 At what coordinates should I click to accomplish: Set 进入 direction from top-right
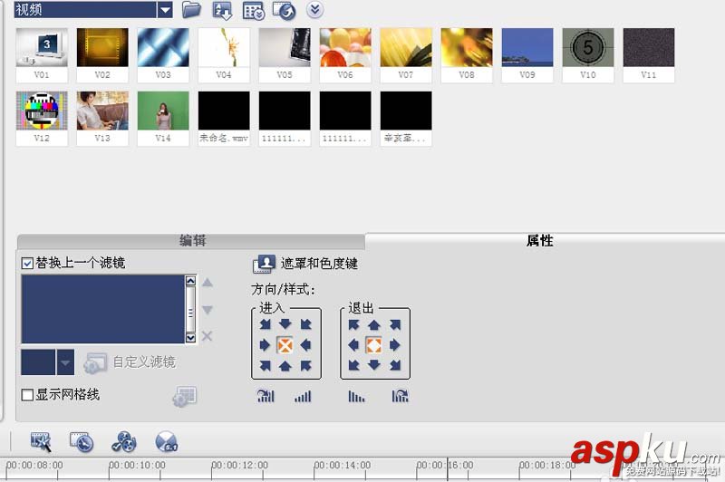point(305,324)
